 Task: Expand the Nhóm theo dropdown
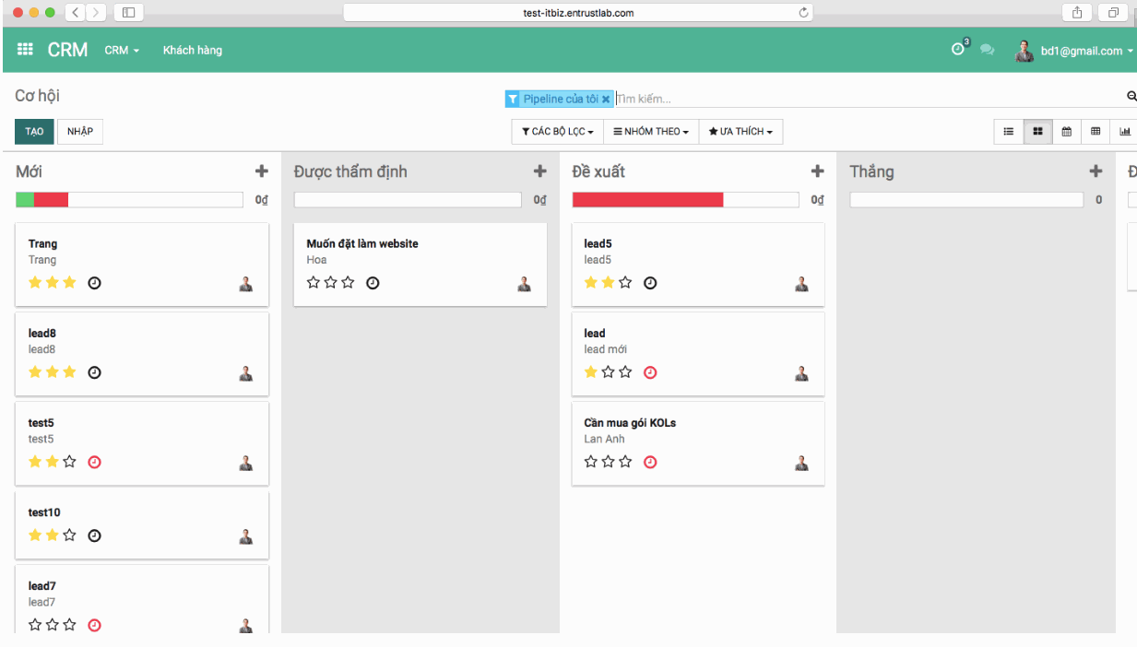[651, 132]
